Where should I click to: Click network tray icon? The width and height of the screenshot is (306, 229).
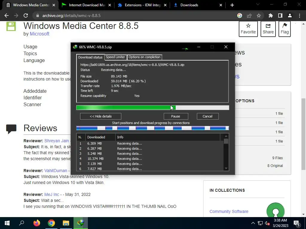[260, 223]
